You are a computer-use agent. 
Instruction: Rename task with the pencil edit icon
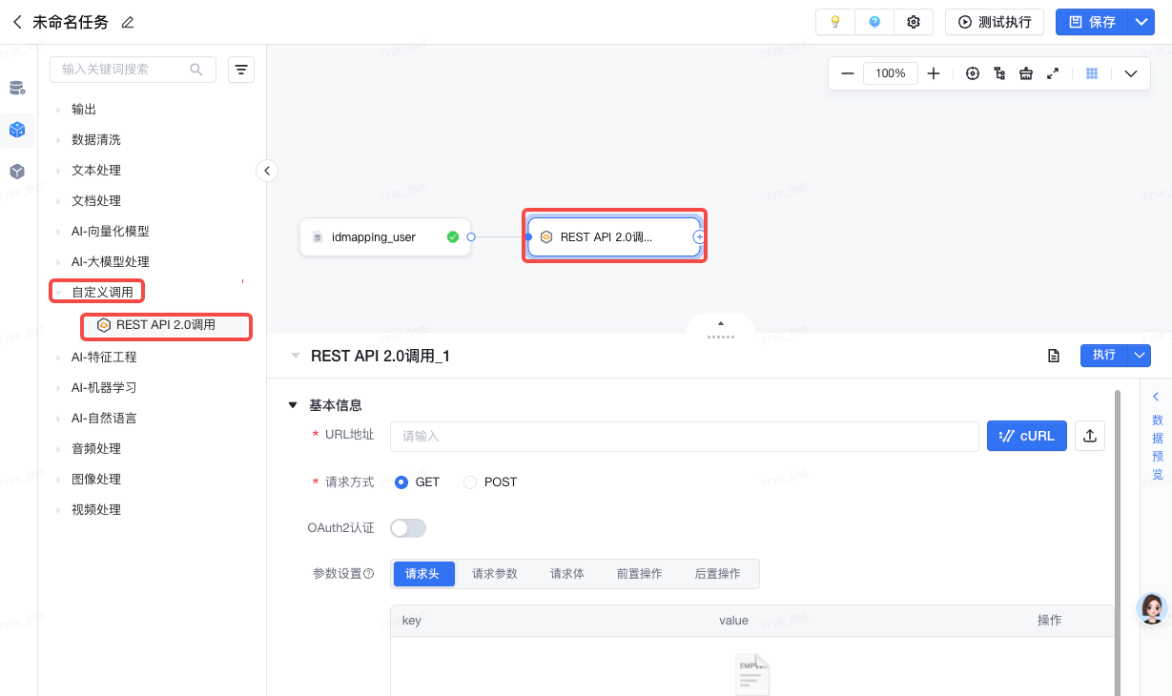[128, 22]
